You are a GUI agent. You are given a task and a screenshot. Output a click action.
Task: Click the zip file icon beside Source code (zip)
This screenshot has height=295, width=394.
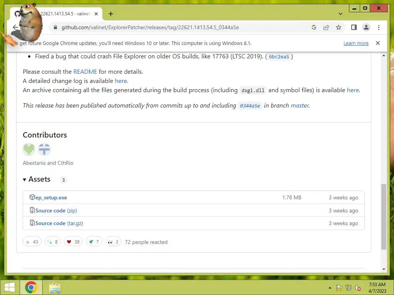click(32, 210)
